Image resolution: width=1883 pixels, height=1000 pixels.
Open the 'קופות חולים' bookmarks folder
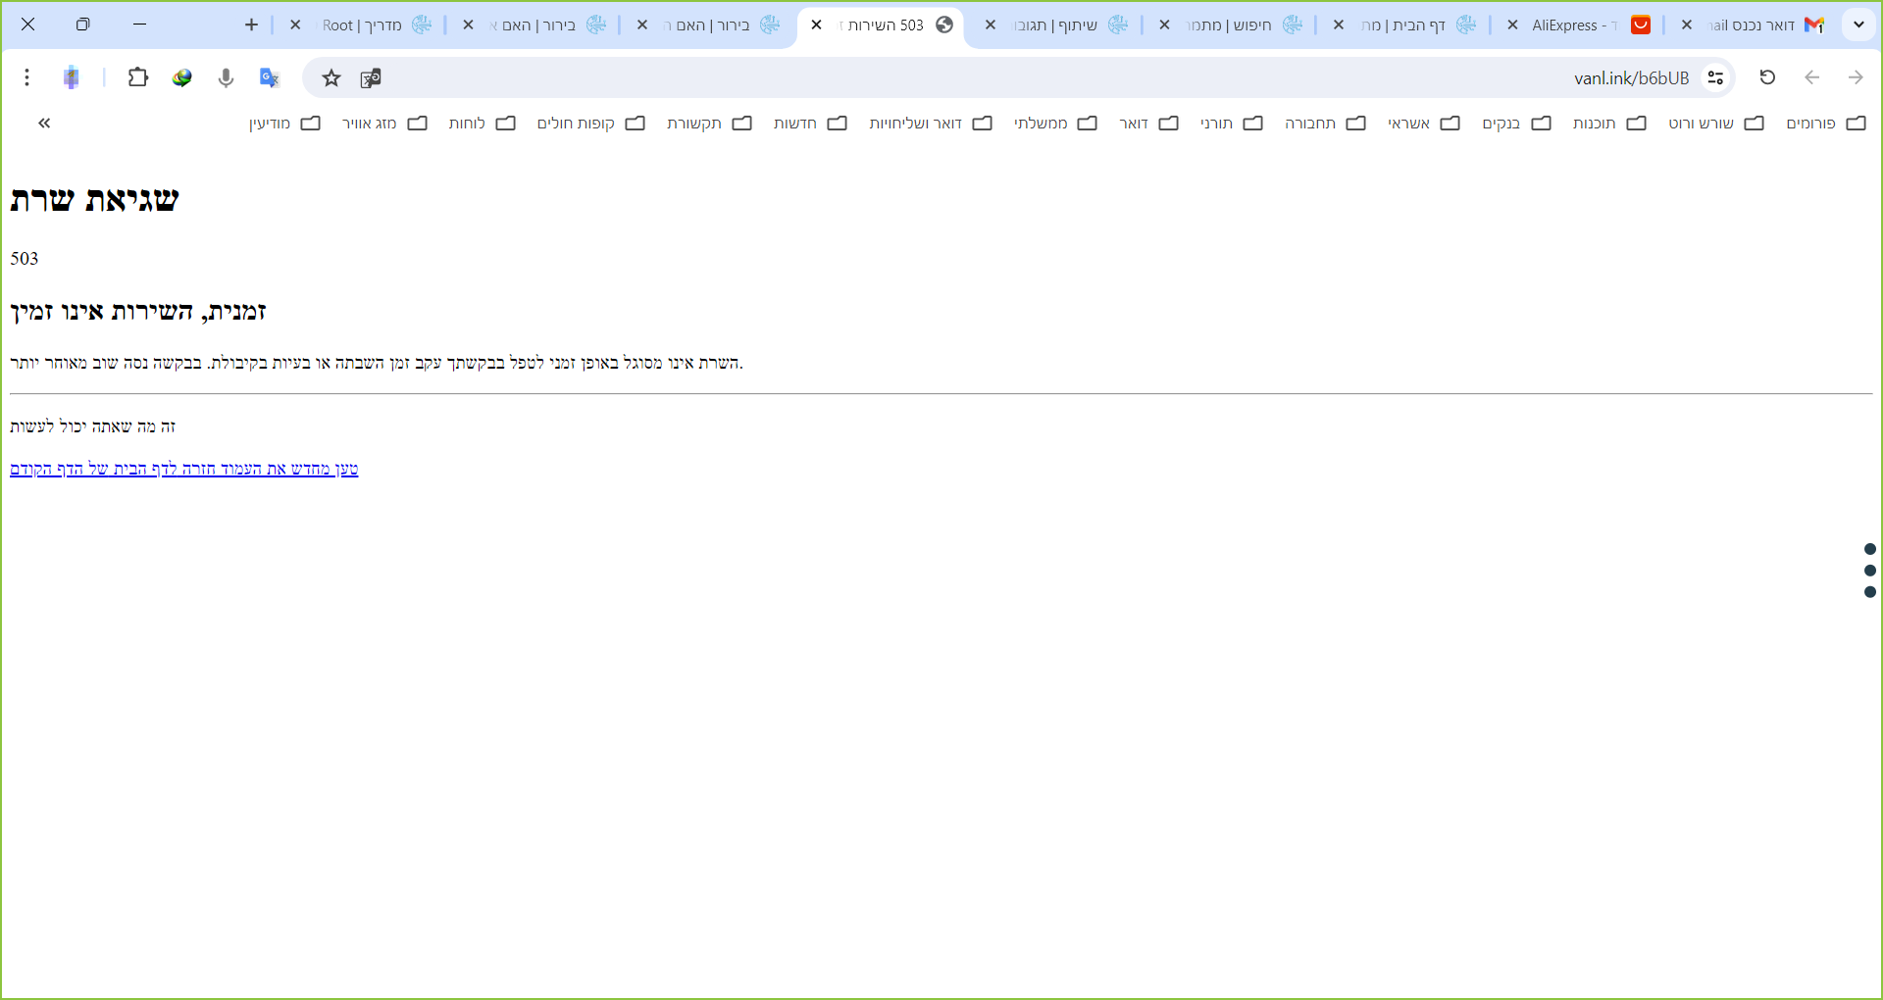pyautogui.click(x=590, y=124)
